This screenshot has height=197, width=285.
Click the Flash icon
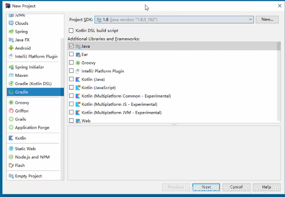click(x=11, y=166)
